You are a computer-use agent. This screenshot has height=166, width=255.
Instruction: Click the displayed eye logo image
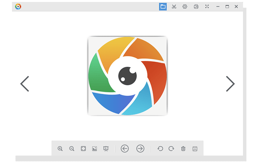pos(127,76)
